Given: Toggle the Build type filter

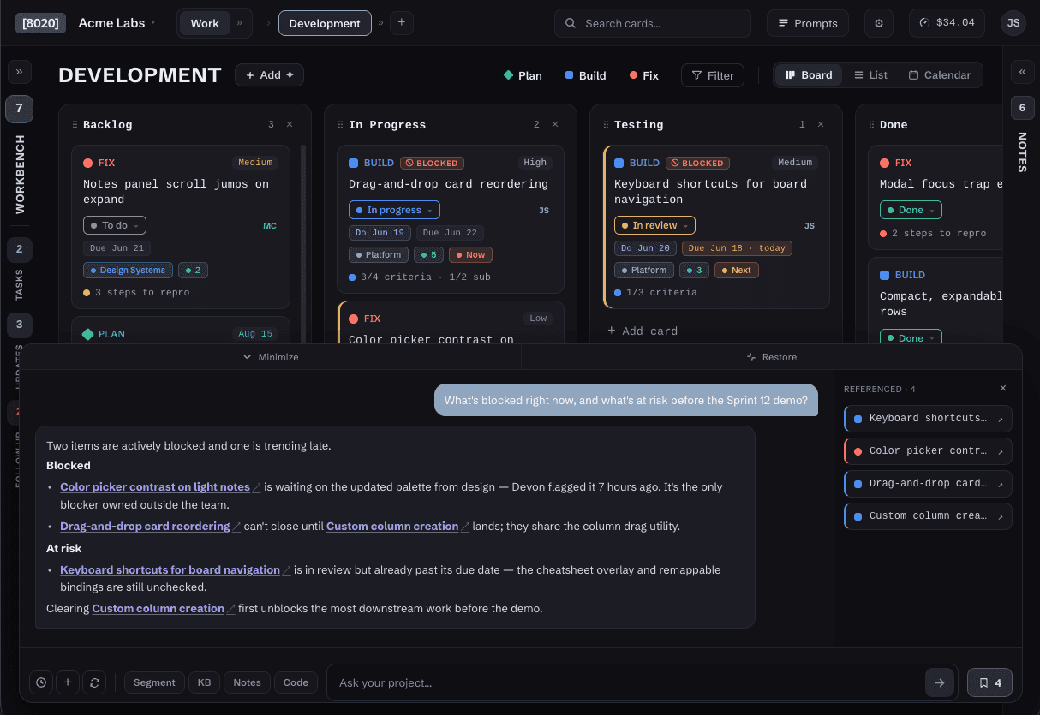Looking at the screenshot, I should click(x=586, y=75).
